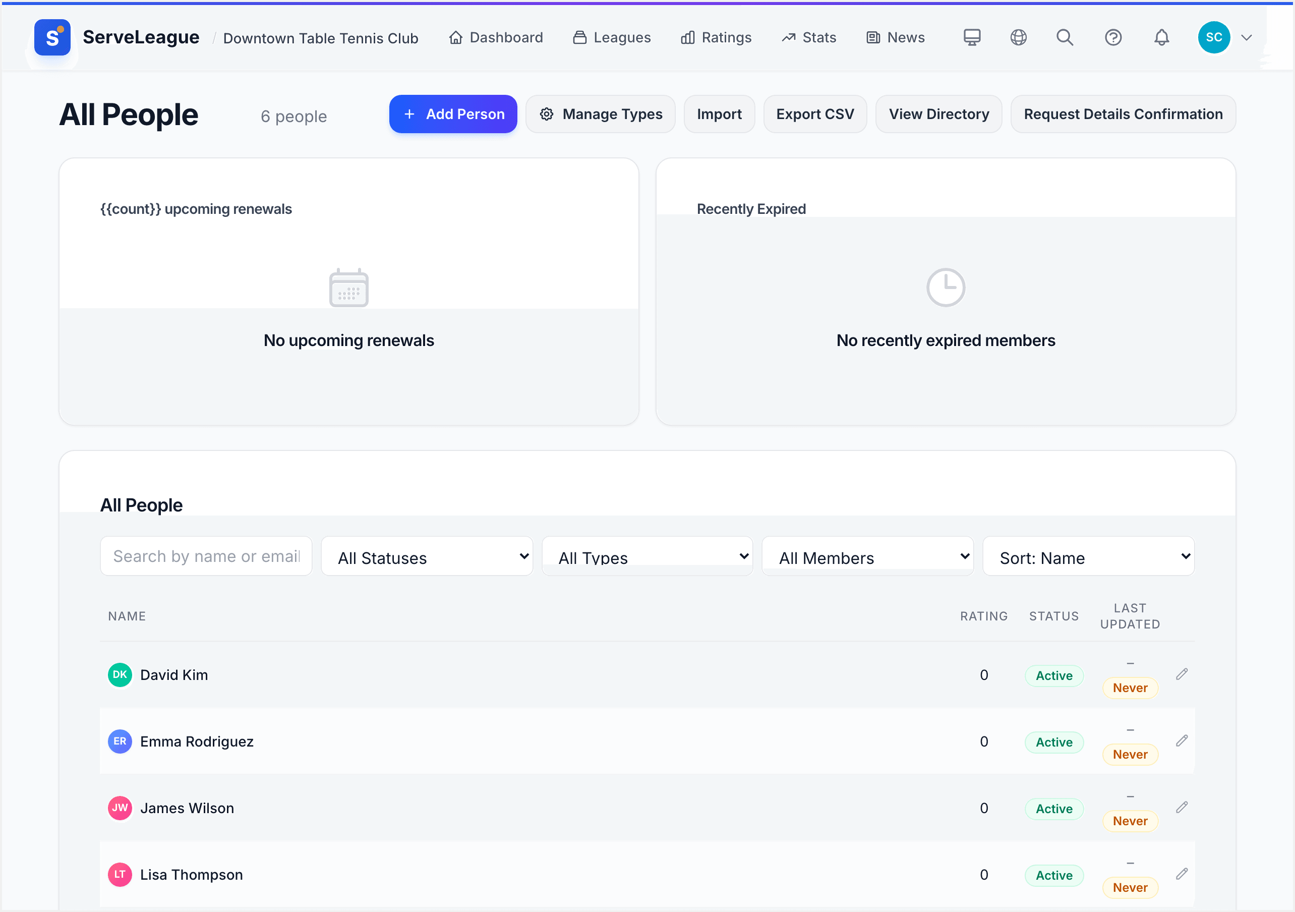Open the display monitor icon in header

click(972, 37)
